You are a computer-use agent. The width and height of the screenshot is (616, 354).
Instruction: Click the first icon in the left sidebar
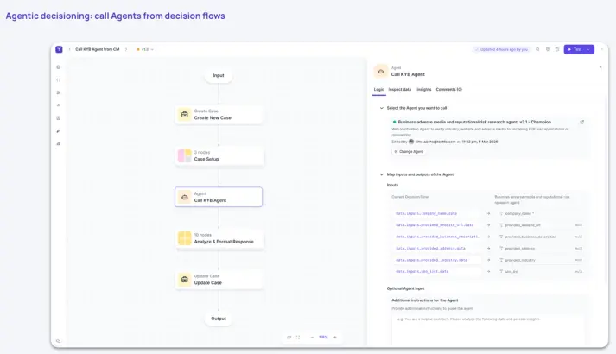tap(59, 67)
